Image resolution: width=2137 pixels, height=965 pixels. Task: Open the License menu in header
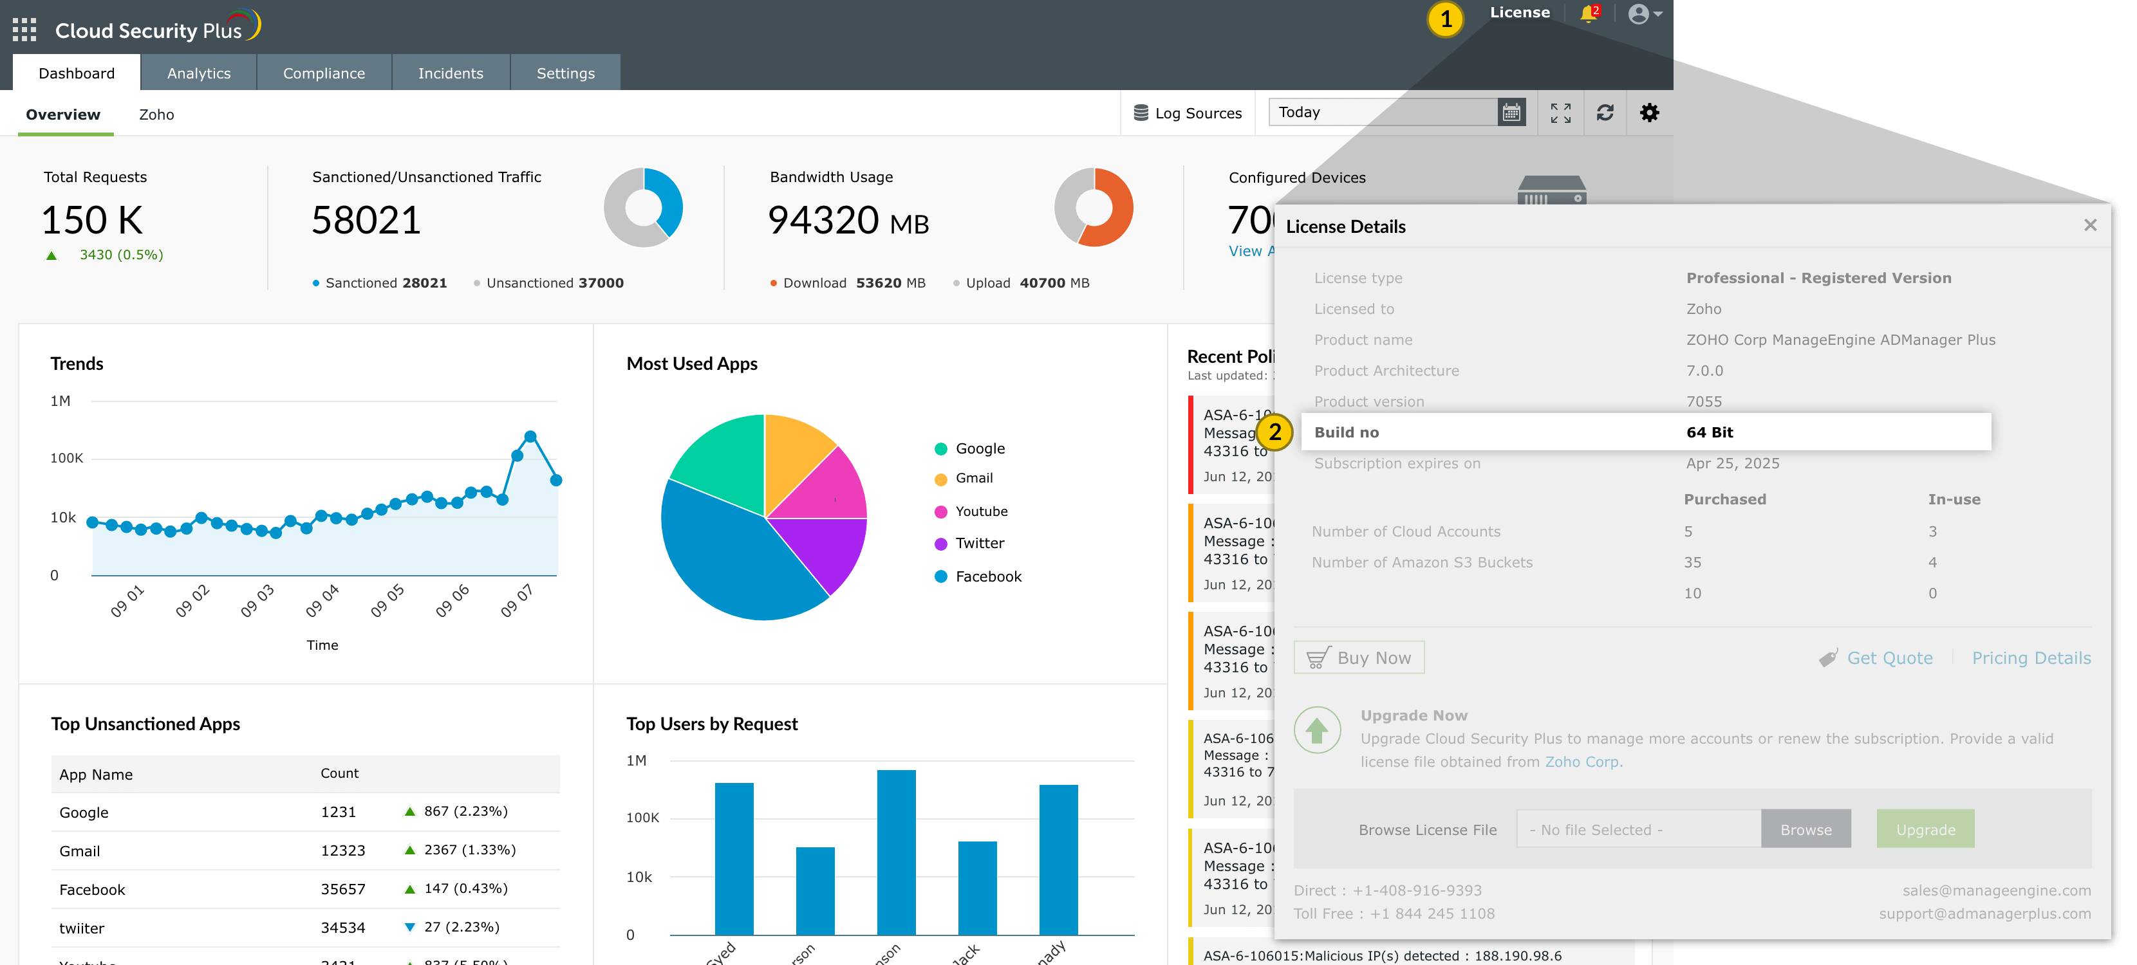pos(1519,12)
